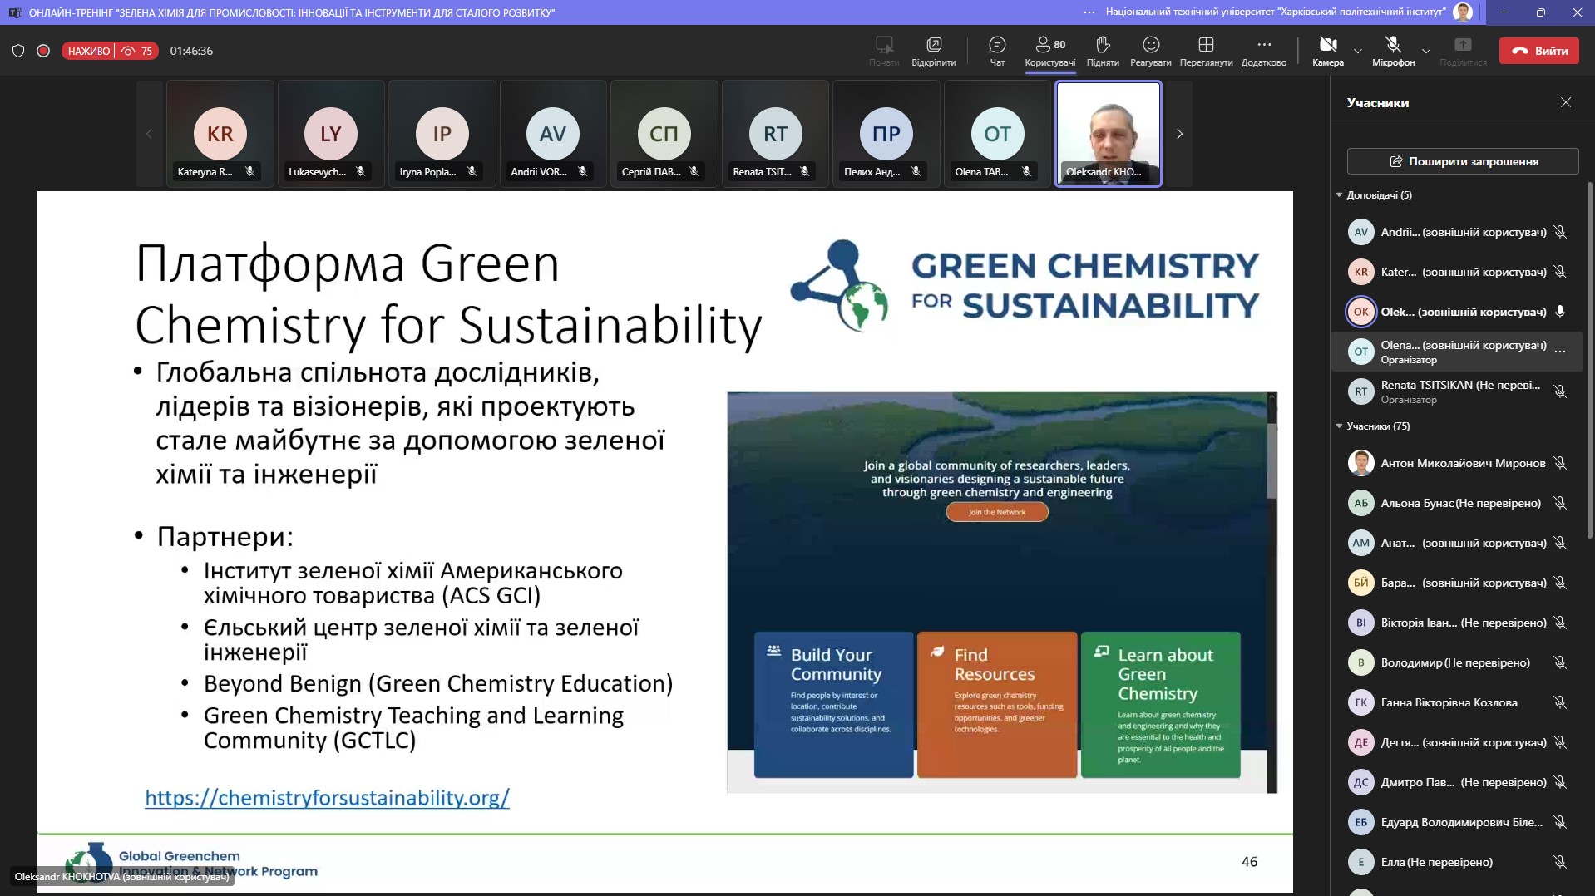Click the recording indicator icon
Viewport: 1595px width, 896px height.
(43, 51)
